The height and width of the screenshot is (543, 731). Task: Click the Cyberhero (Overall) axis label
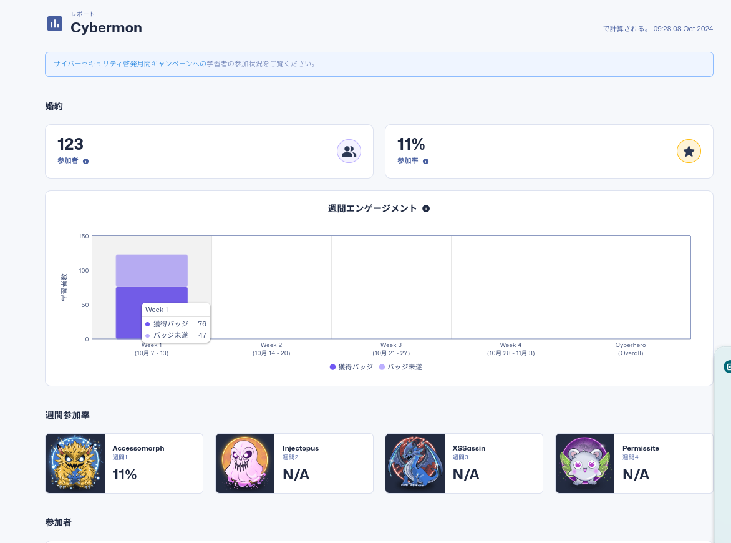tap(631, 349)
